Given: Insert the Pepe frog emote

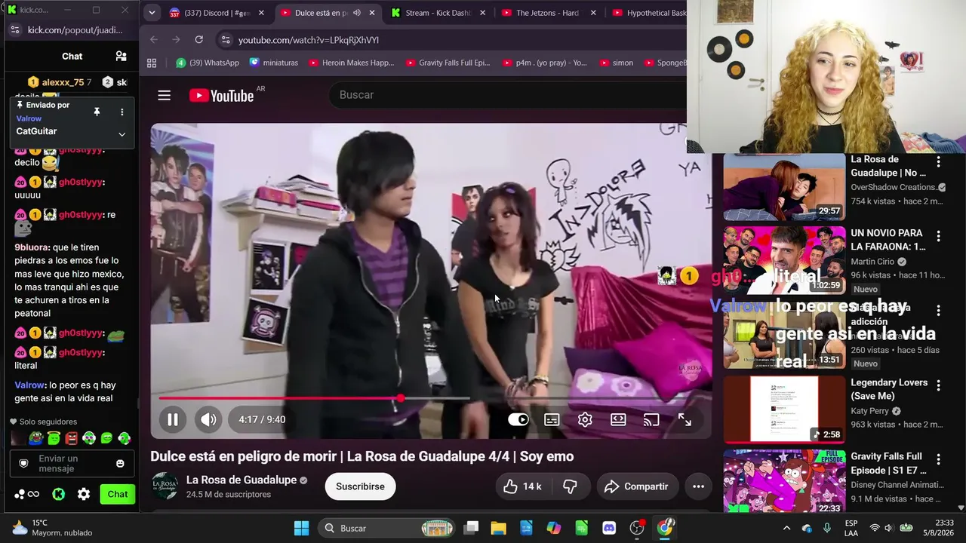Looking at the screenshot, I should pos(36,438).
